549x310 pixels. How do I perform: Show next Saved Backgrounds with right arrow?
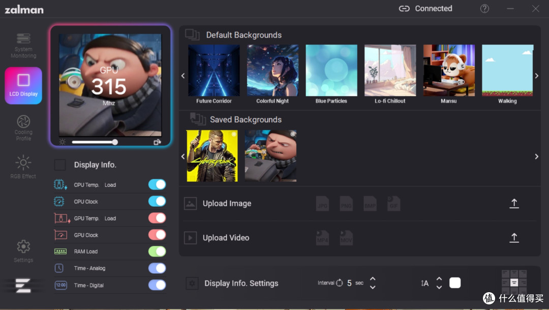click(536, 156)
